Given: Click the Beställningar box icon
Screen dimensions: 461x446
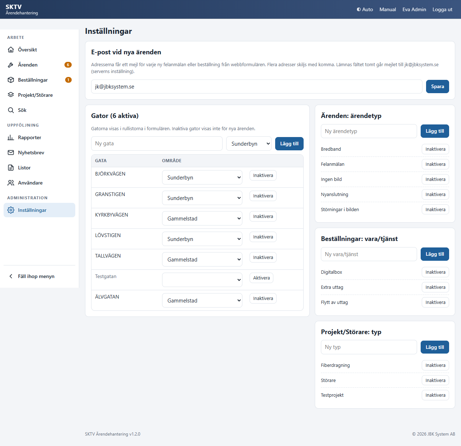Looking at the screenshot, I should (x=11, y=80).
